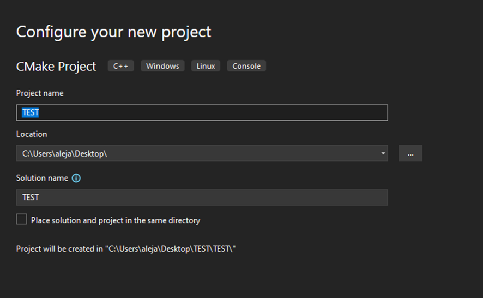Screen dimensions: 483x298
Task: Enable Place solution and project in same directory
Action: click(x=22, y=219)
